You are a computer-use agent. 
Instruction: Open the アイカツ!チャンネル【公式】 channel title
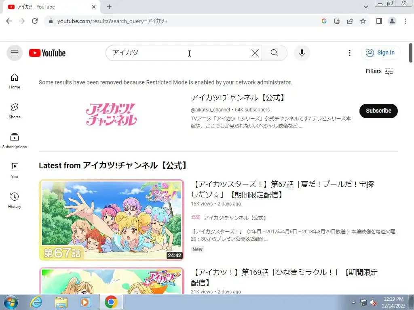pos(239,98)
